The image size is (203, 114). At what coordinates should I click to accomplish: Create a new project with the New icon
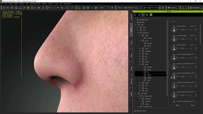4,8
